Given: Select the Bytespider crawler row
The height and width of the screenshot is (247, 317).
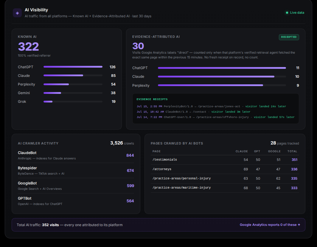Looking at the screenshot, I should click(x=76, y=170).
